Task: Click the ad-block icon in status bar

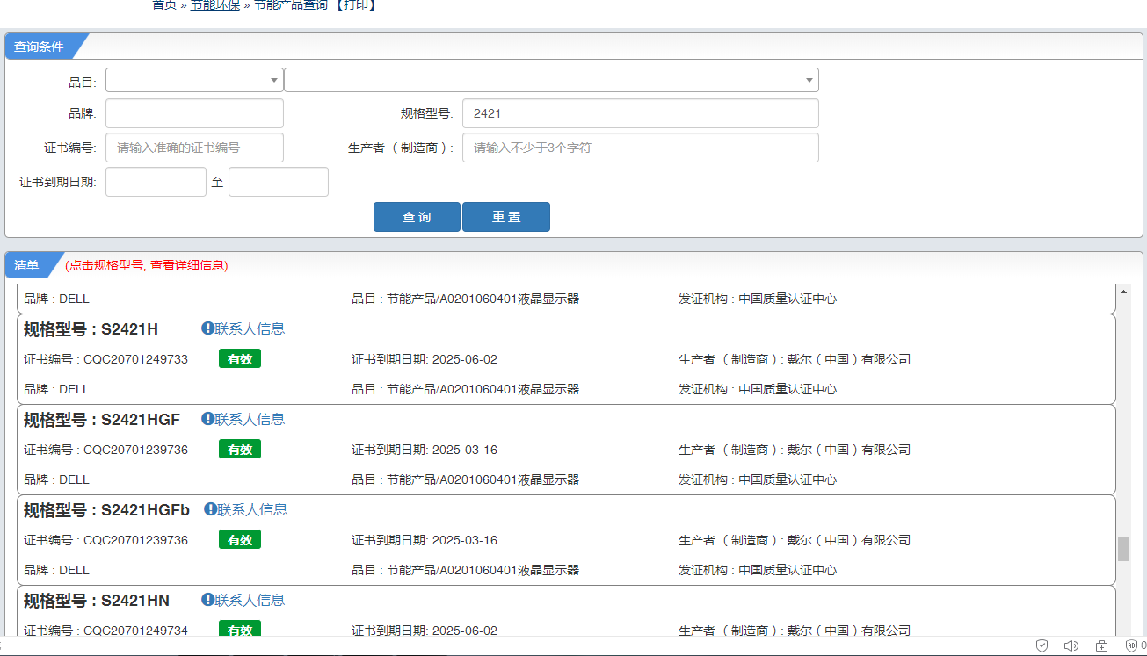Action: [x=1131, y=645]
